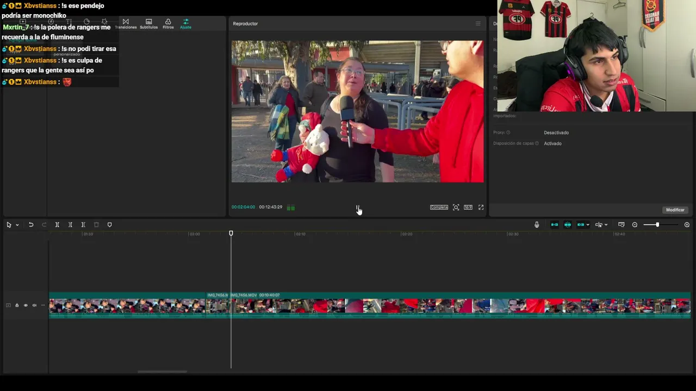Screen dimensions: 696x391
Task: Trim clip end to playhead
Action: [x=83, y=225]
